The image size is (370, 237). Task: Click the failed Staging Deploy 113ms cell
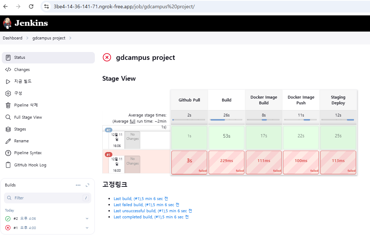pos(338,162)
